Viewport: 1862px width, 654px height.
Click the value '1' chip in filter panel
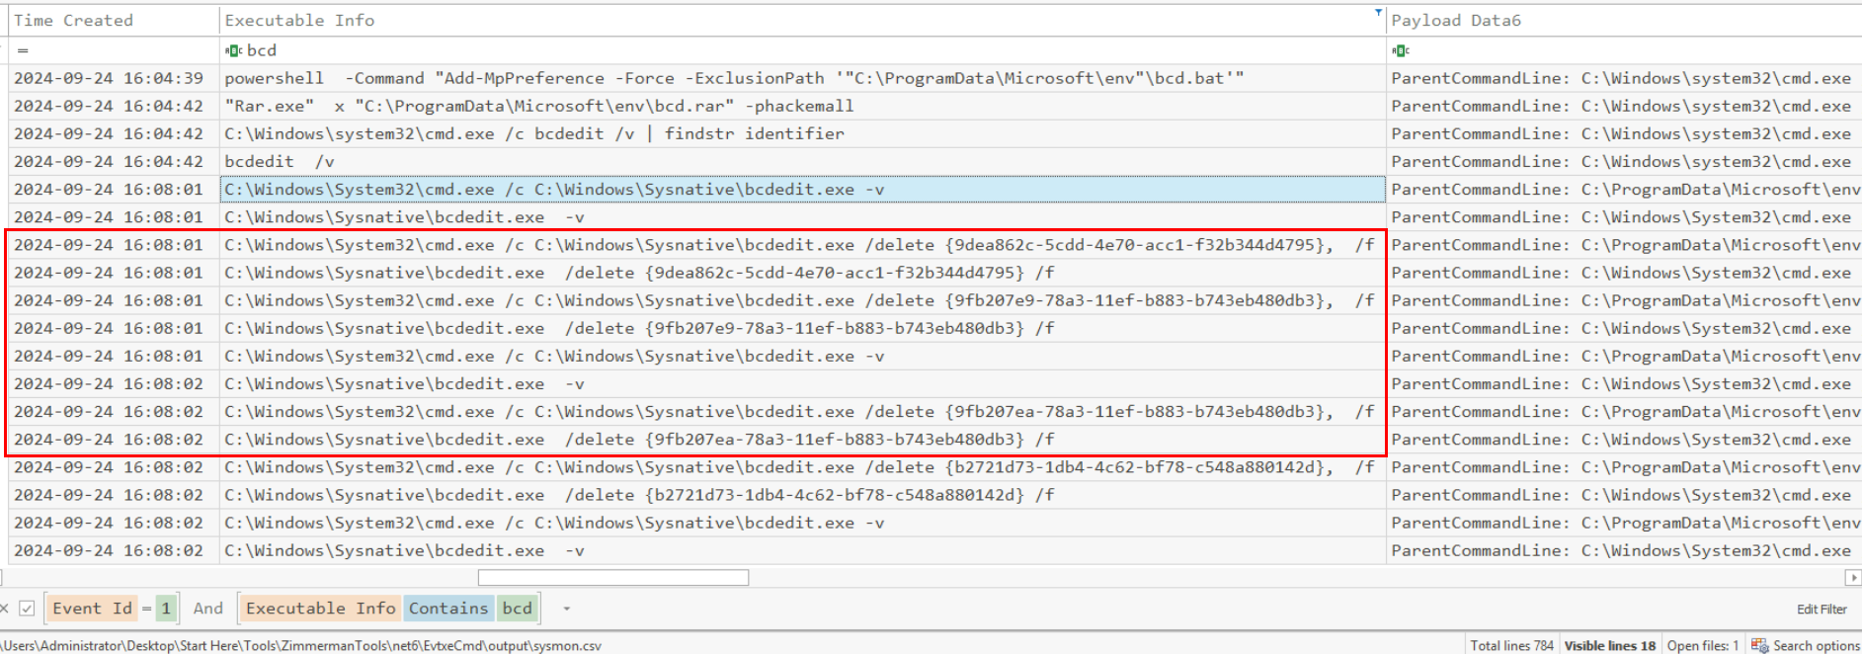click(x=166, y=609)
